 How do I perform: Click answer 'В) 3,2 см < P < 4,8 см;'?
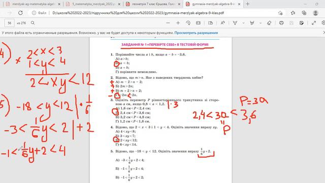pyautogui.click(x=133, y=117)
